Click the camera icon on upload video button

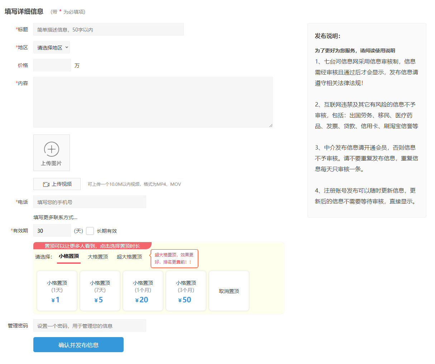point(46,184)
